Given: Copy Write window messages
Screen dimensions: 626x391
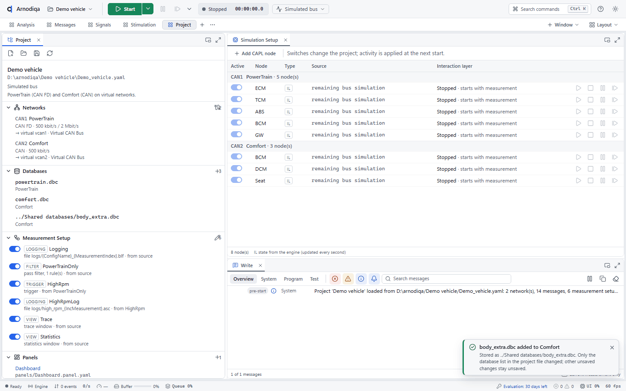Looking at the screenshot, I should (603, 279).
